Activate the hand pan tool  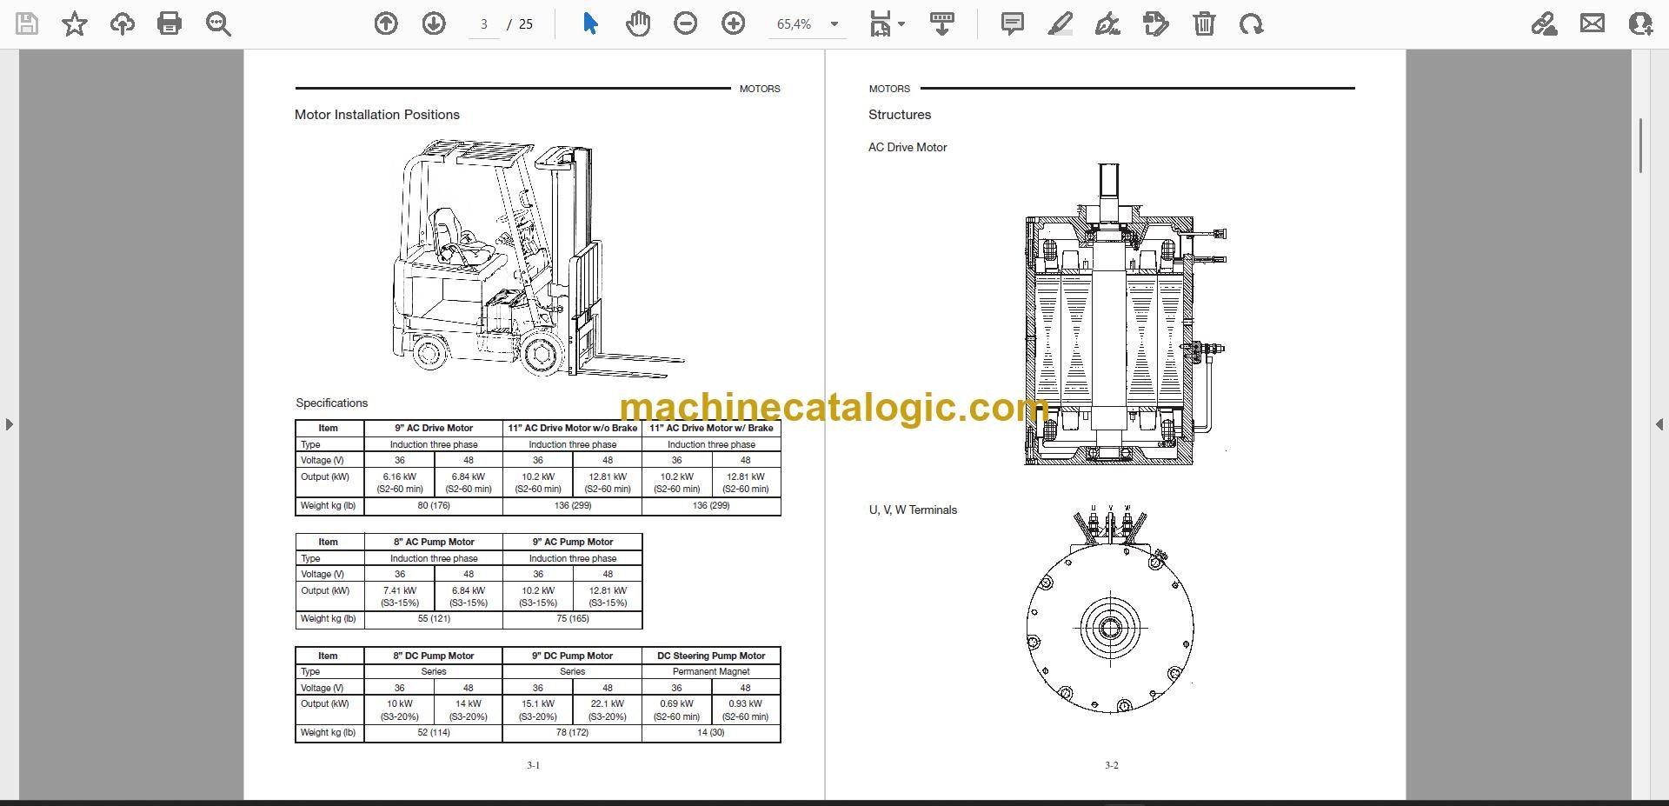[638, 23]
